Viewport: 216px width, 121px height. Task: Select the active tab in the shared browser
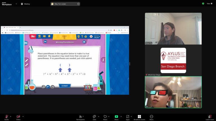(x=11, y=27)
